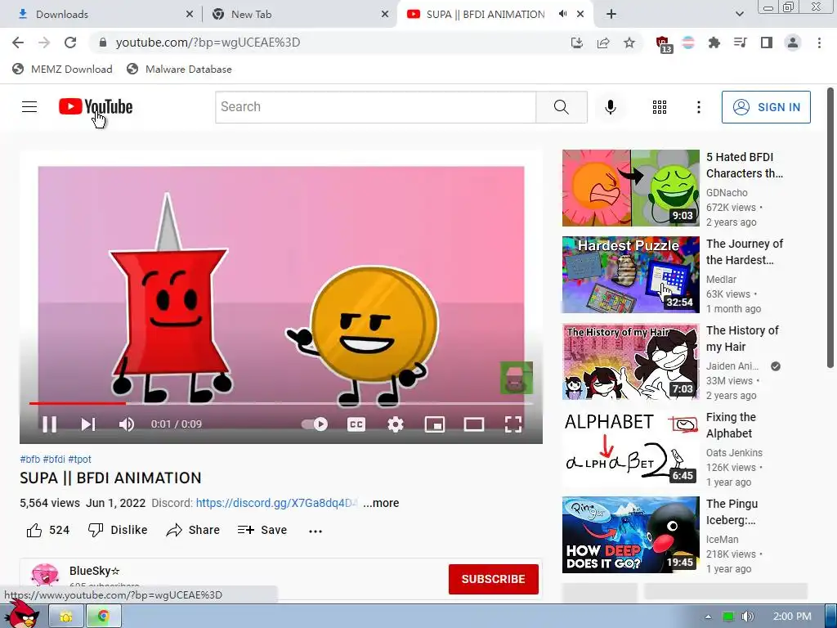Open the Malware Database bookmark
This screenshot has width=837, height=628.
coord(179,69)
